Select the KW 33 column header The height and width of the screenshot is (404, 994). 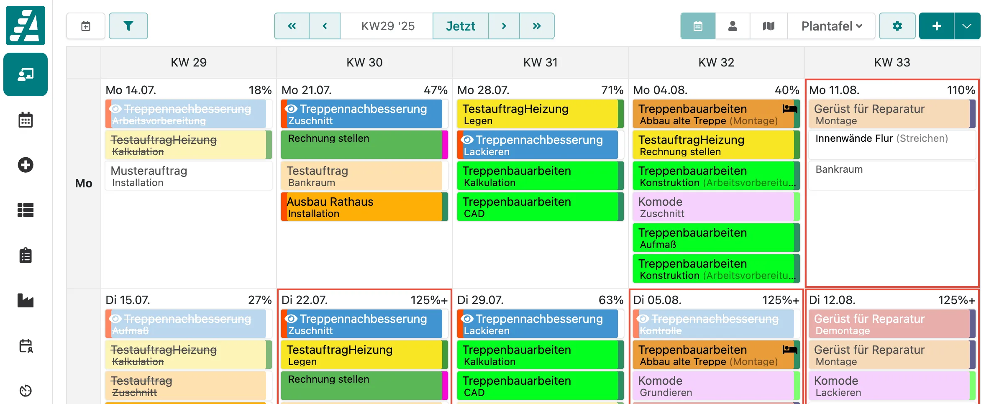892,62
